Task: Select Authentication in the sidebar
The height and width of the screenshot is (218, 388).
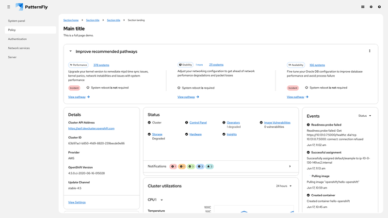Action: 17,39
